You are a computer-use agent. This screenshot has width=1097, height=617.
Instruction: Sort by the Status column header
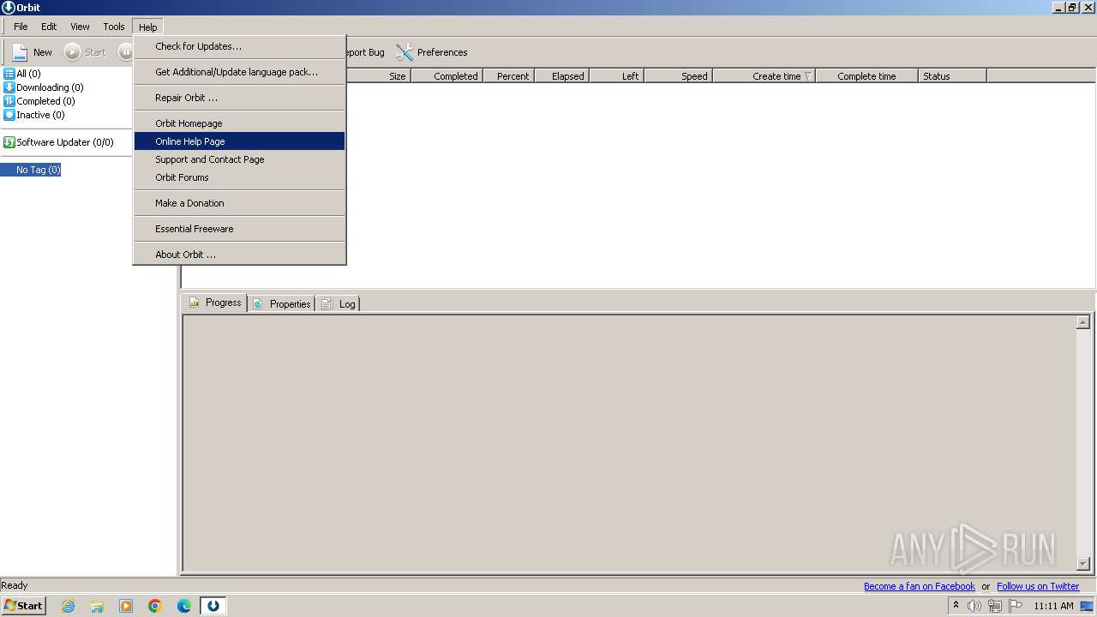click(x=953, y=76)
